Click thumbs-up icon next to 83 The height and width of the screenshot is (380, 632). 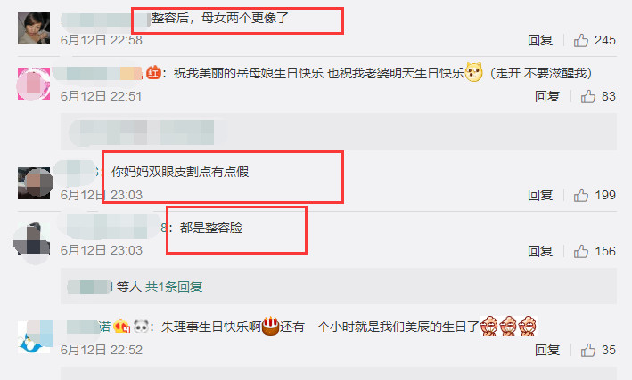(x=588, y=96)
